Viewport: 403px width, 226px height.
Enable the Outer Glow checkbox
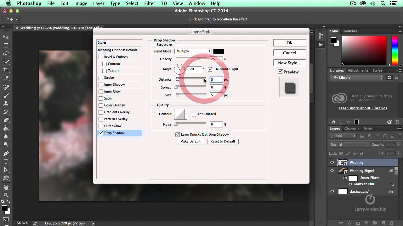tap(101, 126)
